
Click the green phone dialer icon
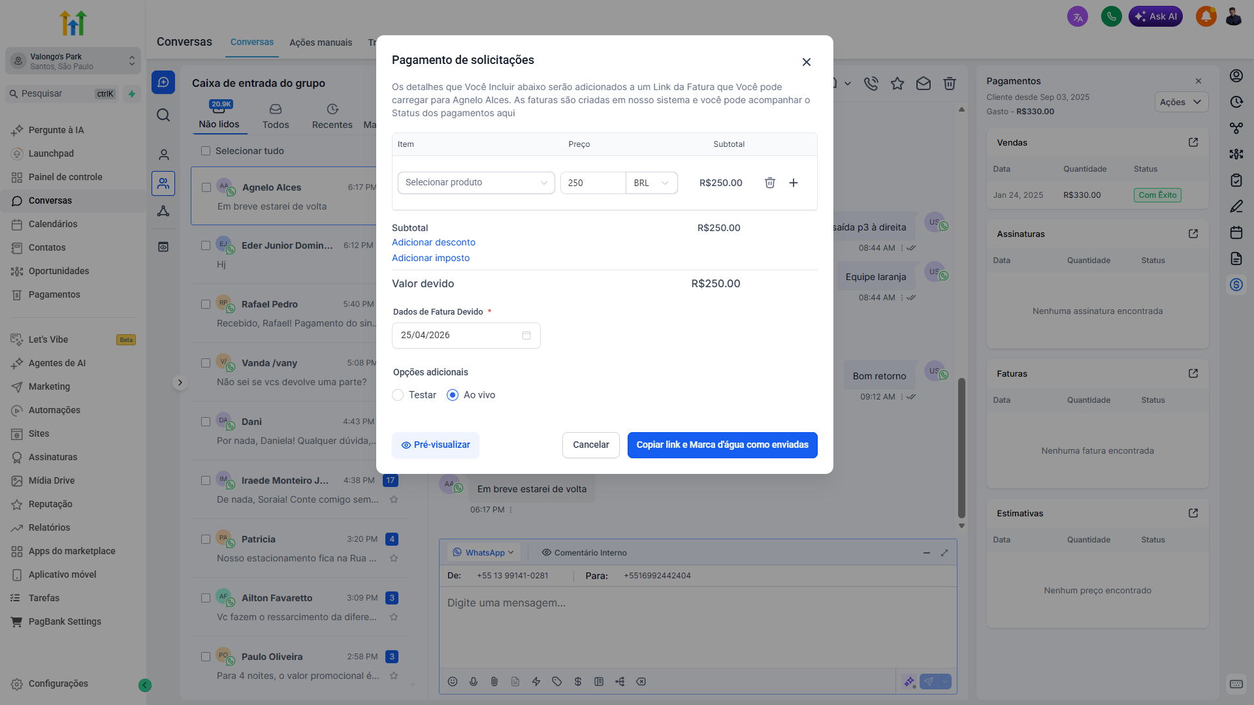(1111, 16)
